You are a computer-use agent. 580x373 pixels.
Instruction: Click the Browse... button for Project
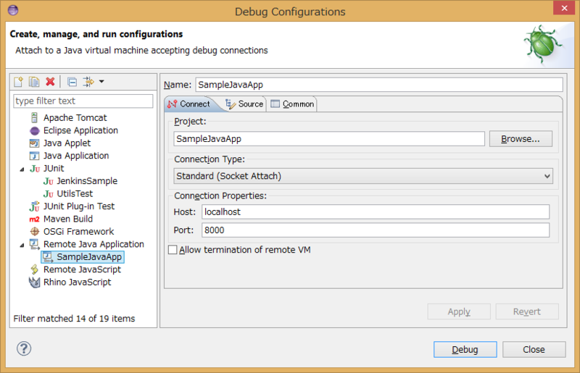pos(521,139)
